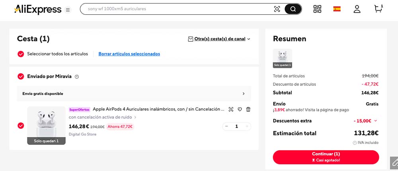398x171 pixels.
Task: Add AirPods to wishlist with heart icon
Action: [x=240, y=109]
